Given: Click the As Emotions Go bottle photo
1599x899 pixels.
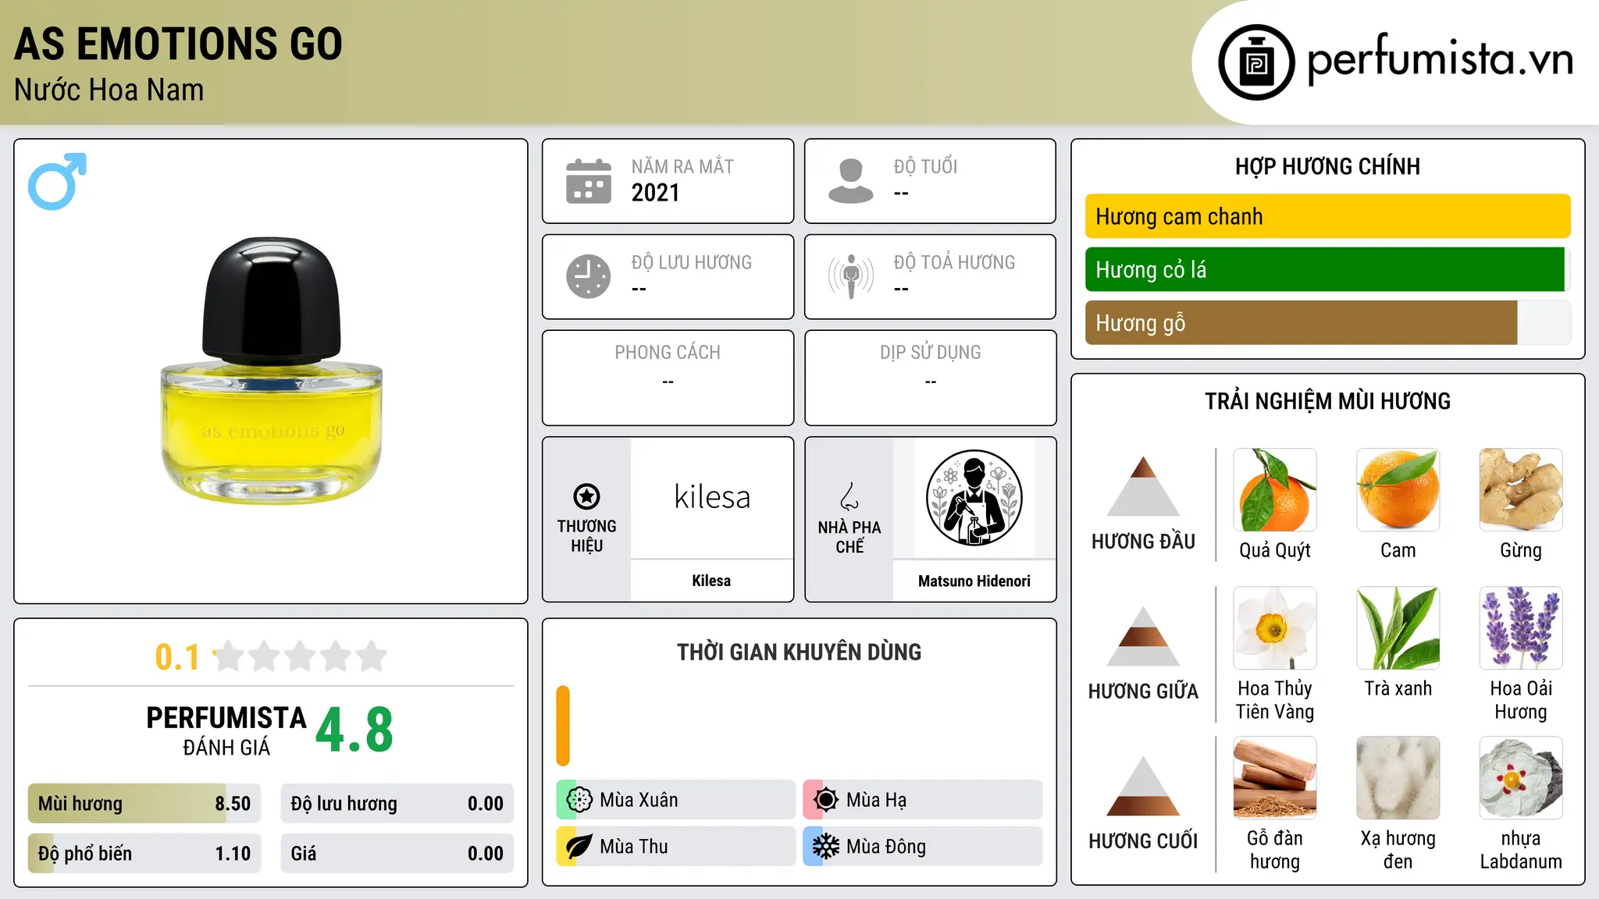Looking at the screenshot, I should (271, 371).
